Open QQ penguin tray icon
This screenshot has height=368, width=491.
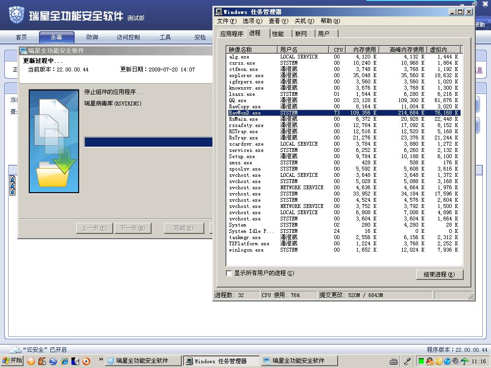click(x=430, y=361)
